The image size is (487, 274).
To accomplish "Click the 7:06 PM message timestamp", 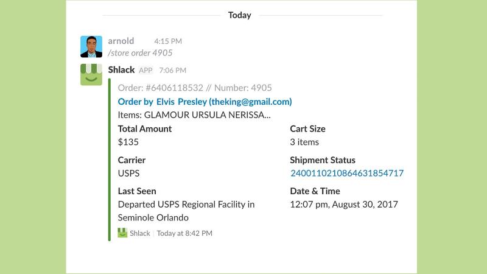I will click(x=173, y=70).
